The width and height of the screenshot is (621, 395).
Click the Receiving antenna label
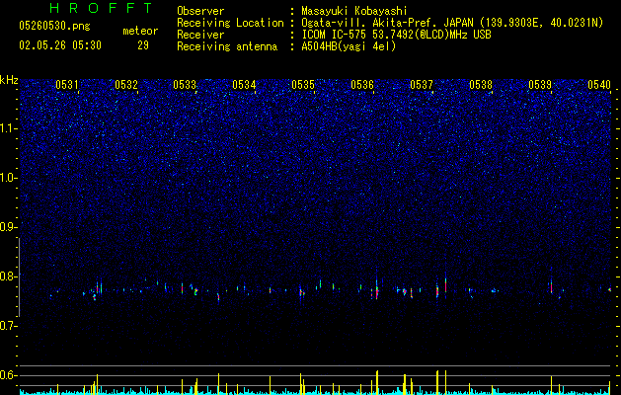coord(227,46)
